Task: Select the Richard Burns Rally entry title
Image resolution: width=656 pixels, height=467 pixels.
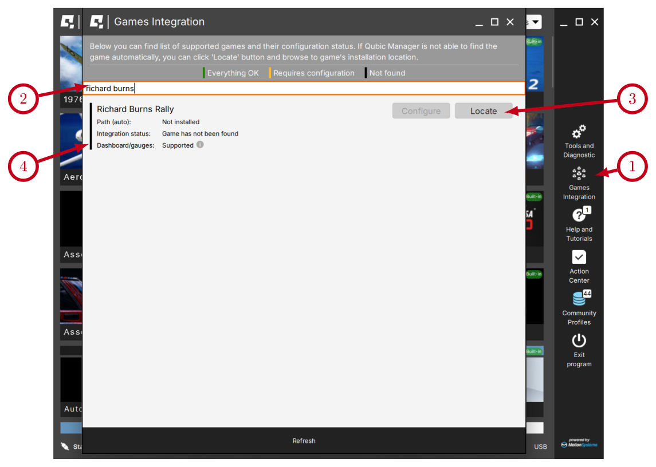Action: 135,109
